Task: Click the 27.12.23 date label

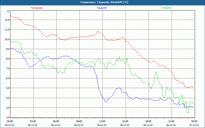Action: [x=194, y=125]
